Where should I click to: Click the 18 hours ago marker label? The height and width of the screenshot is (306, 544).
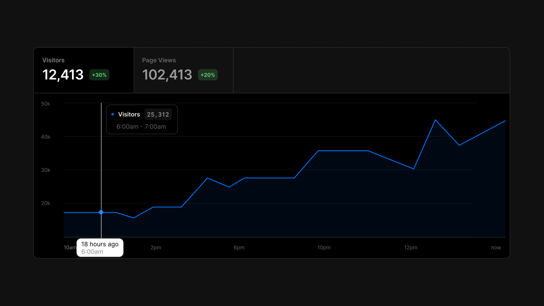click(x=100, y=248)
